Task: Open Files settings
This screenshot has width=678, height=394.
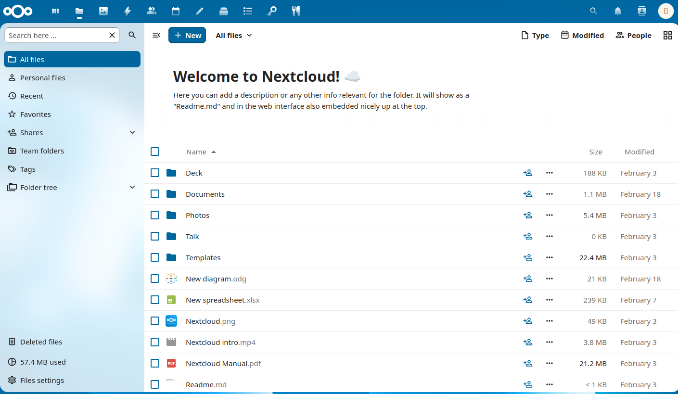Action: [72, 380]
